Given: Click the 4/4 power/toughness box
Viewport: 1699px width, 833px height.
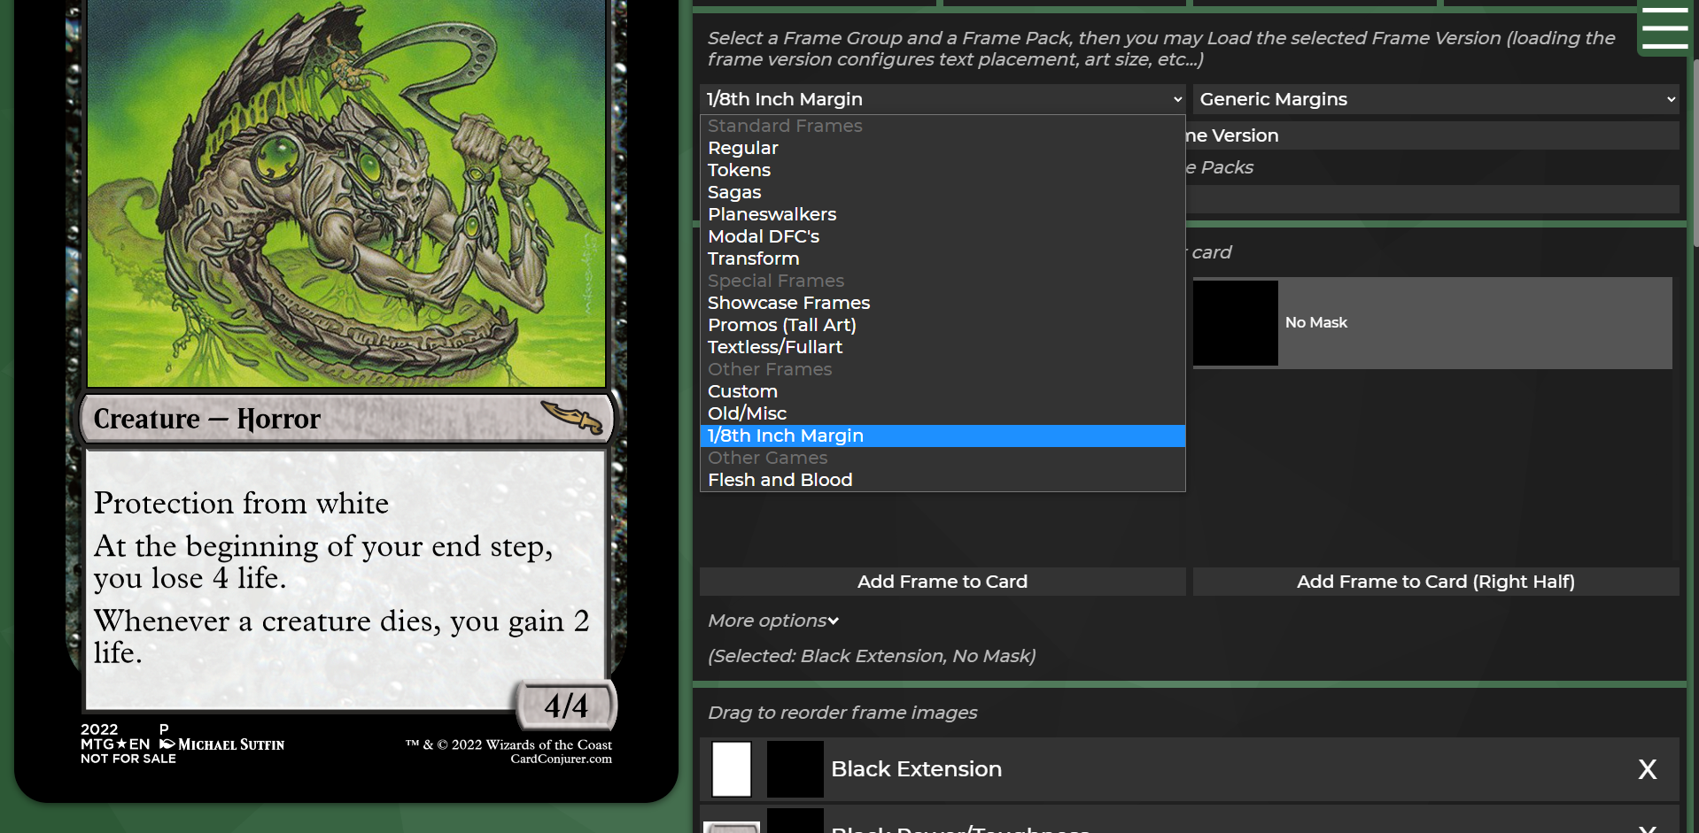Looking at the screenshot, I should [x=566, y=706].
